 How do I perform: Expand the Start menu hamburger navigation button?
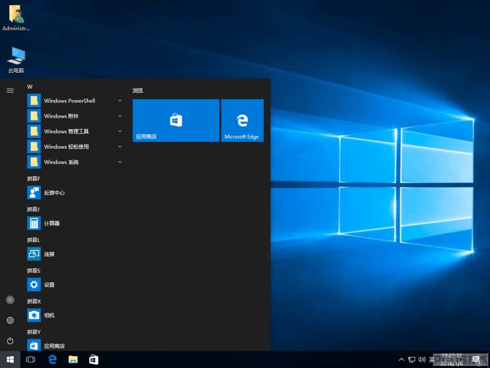tap(10, 91)
